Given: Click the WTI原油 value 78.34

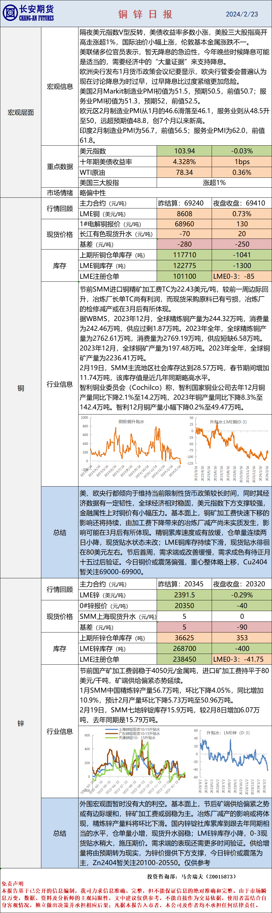Looking at the screenshot, I should [184, 172].
